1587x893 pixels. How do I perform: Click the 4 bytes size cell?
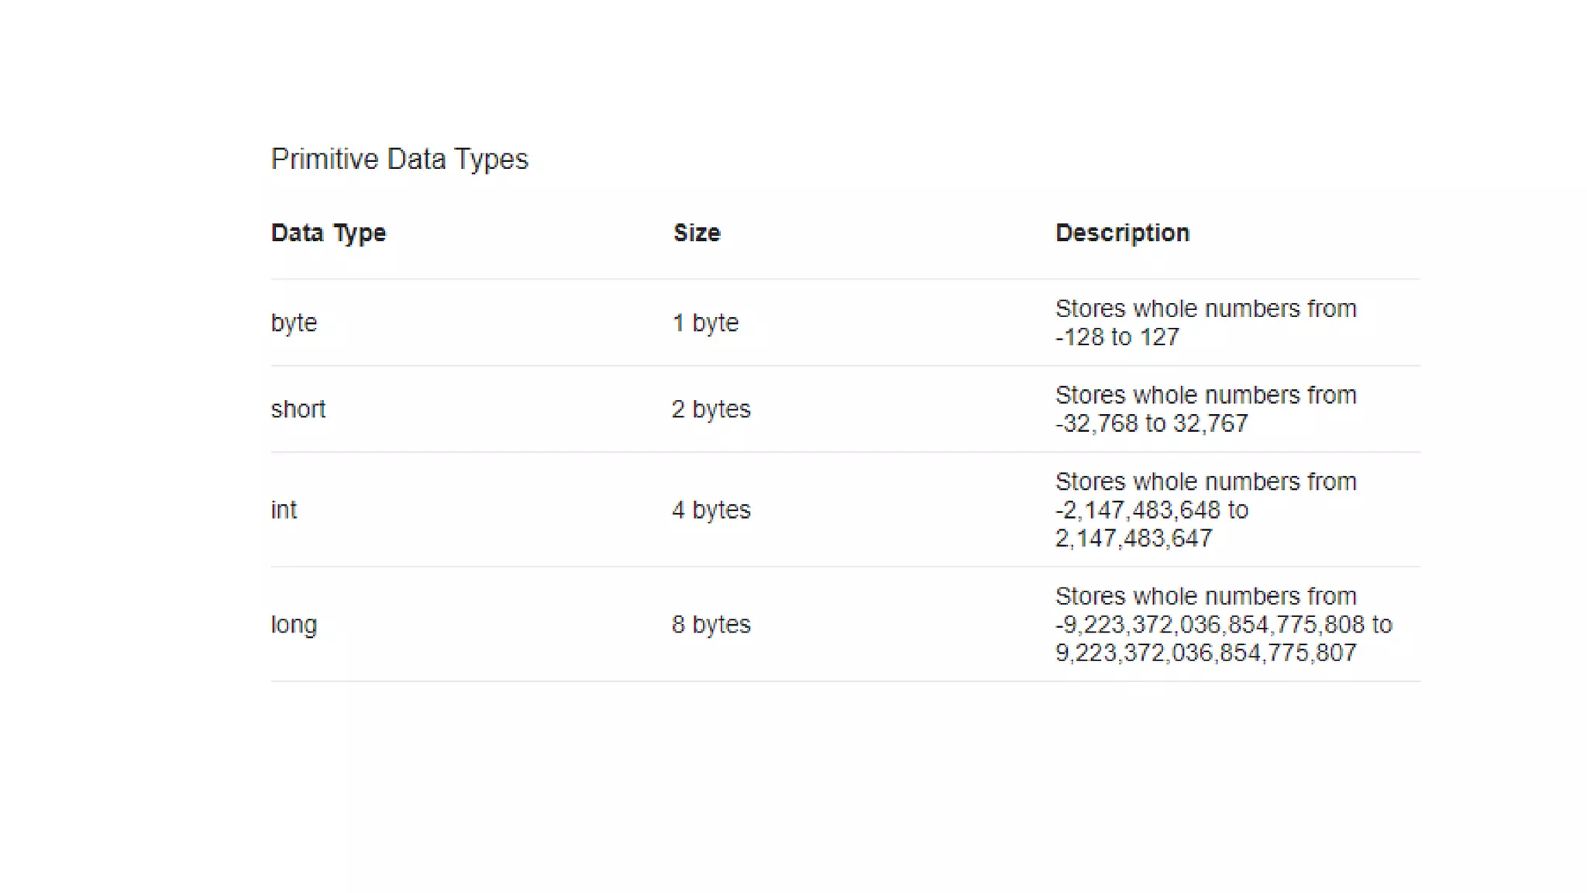pos(711,510)
